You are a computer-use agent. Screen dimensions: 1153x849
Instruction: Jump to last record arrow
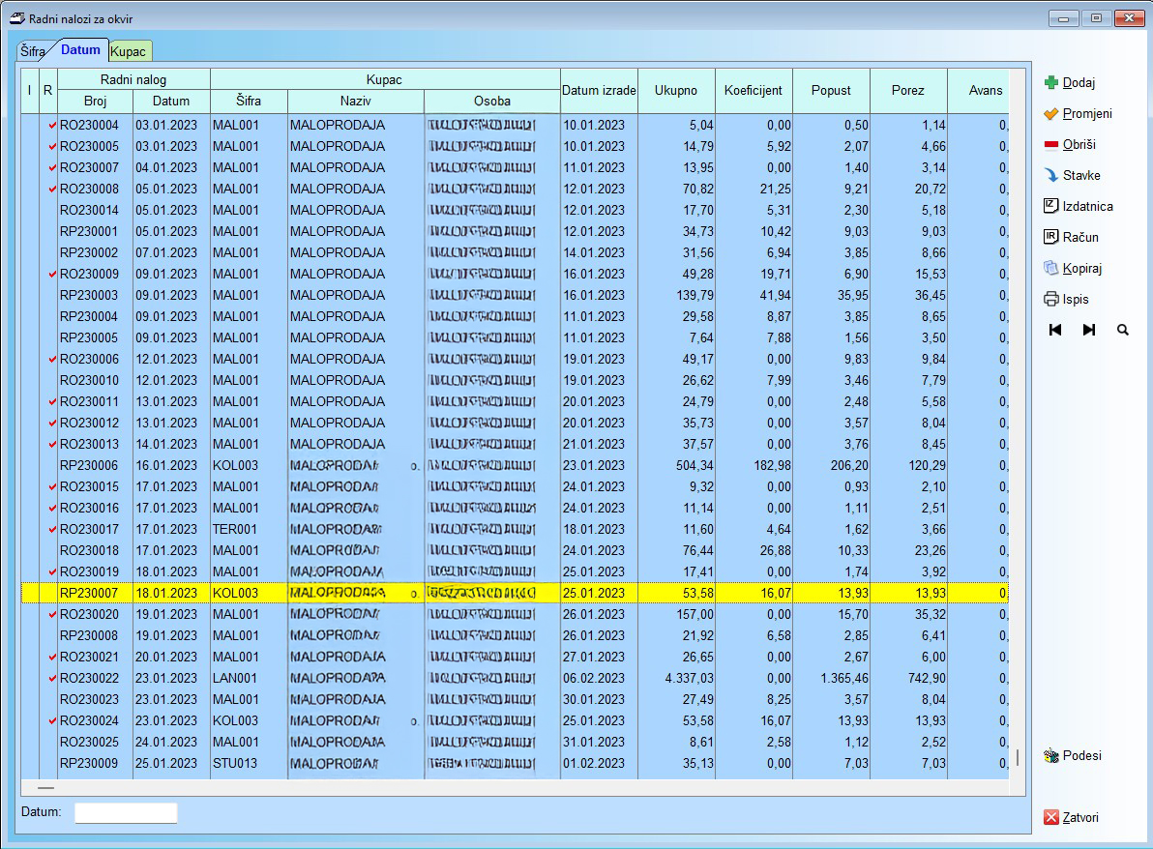click(1089, 330)
